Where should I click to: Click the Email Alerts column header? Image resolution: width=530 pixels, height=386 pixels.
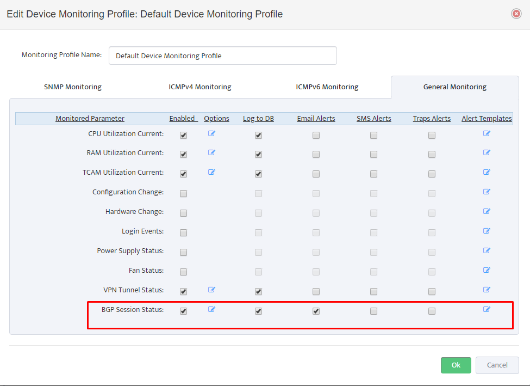pos(316,119)
